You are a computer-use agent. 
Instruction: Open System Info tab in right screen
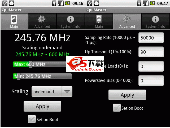[155, 21]
